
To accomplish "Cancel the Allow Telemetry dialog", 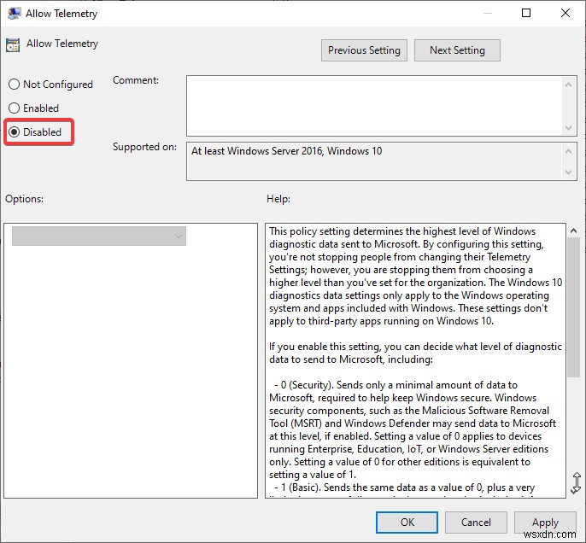I will pyautogui.click(x=476, y=523).
